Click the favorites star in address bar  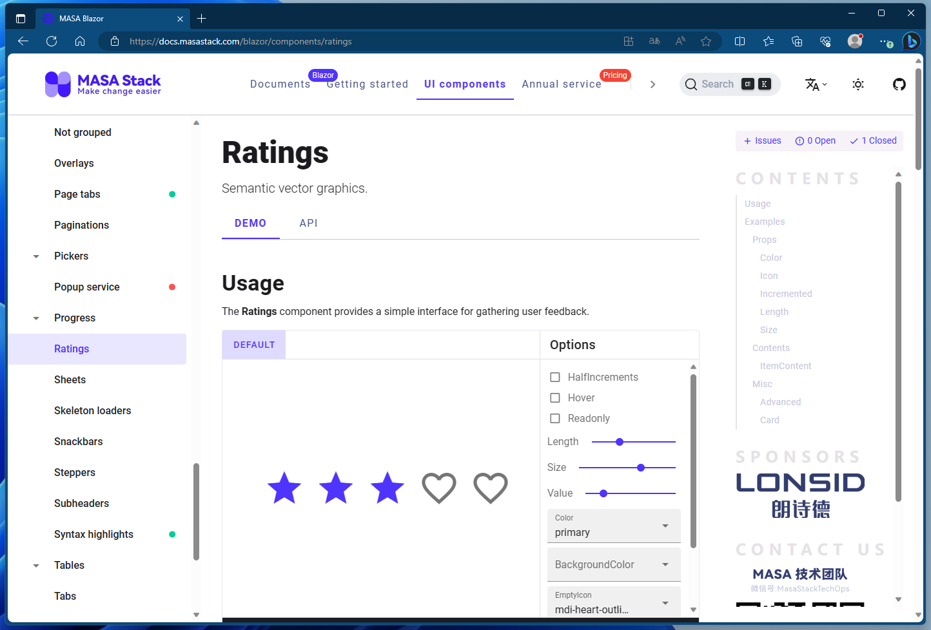(x=706, y=41)
